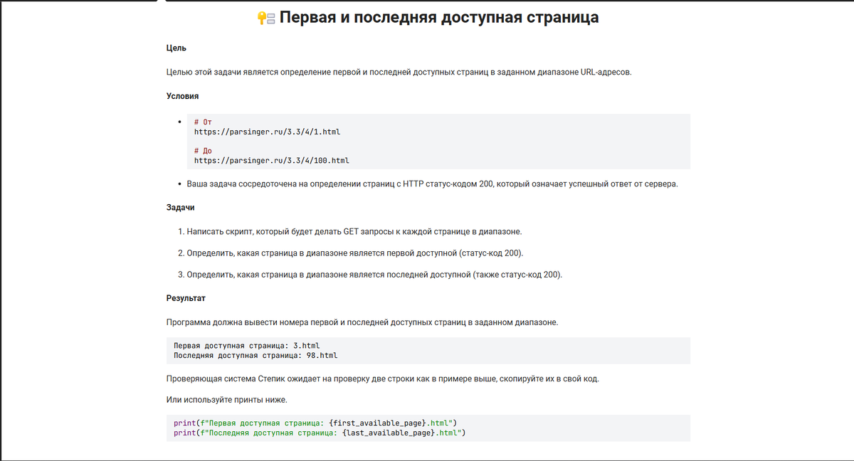Viewport: 854px width, 461px height.
Task: Click the 'Условия' heading
Action: (182, 95)
